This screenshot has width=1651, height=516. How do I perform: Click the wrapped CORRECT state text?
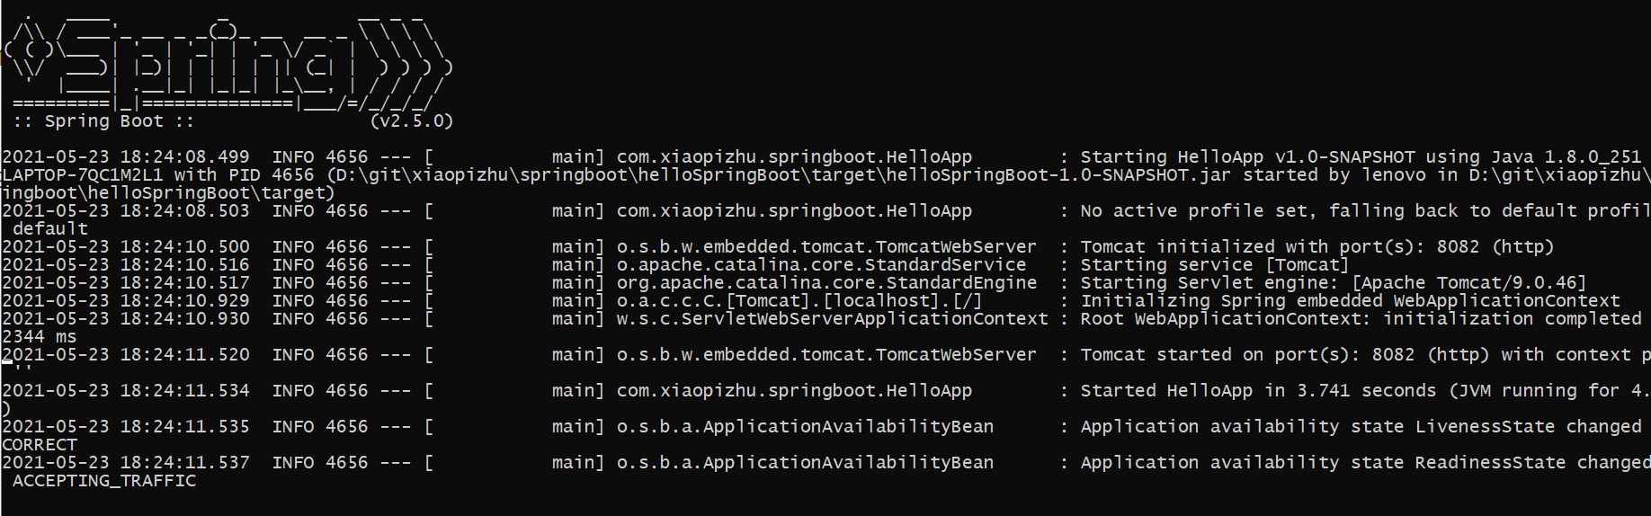point(40,445)
